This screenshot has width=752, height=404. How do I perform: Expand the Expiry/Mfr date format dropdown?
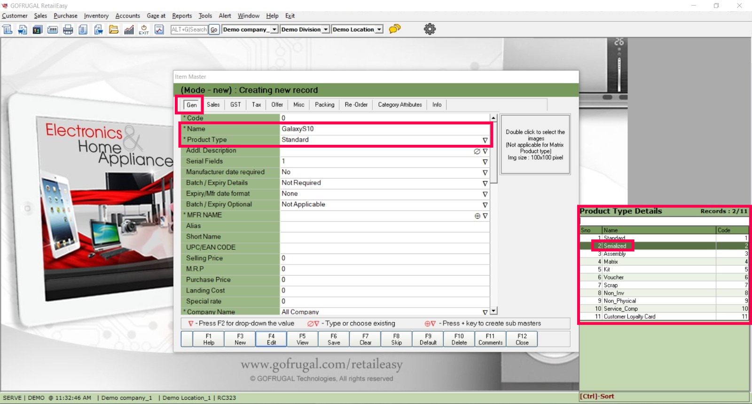485,194
